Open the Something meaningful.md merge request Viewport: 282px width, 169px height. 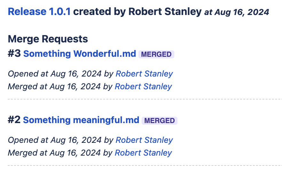pos(81,120)
